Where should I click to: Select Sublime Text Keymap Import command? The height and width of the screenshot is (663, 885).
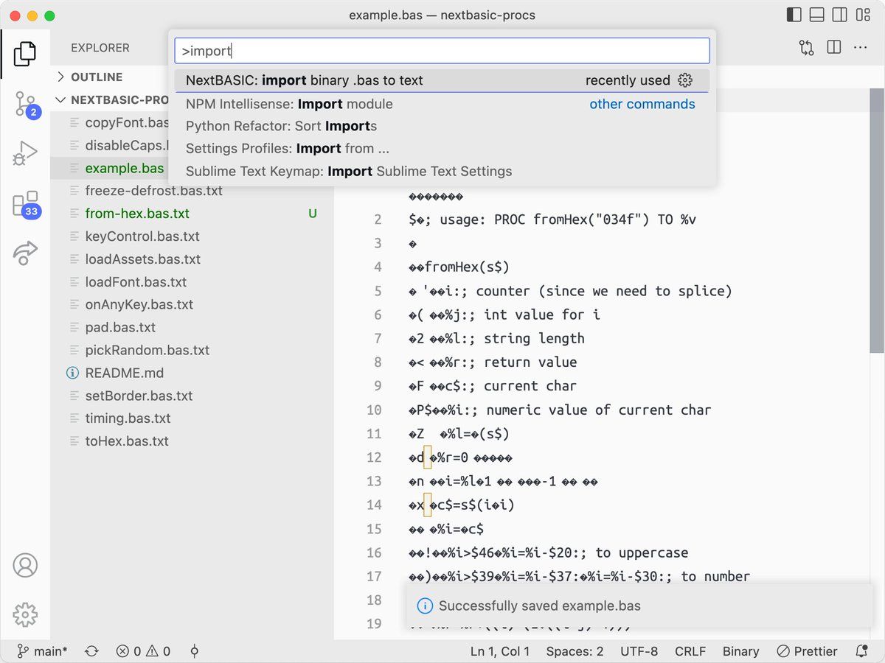[x=442, y=171]
